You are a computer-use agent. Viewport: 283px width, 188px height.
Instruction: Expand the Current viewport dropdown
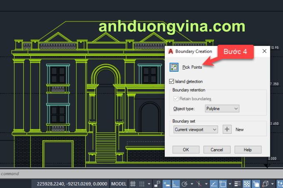pos(196,130)
